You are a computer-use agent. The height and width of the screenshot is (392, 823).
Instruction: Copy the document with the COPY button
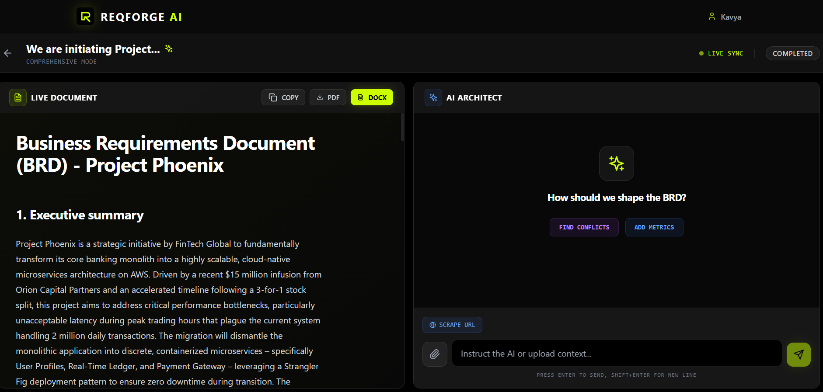point(283,97)
